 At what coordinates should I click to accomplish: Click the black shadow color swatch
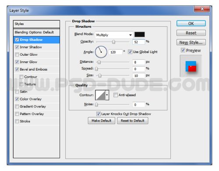pyautogui.click(x=140, y=35)
